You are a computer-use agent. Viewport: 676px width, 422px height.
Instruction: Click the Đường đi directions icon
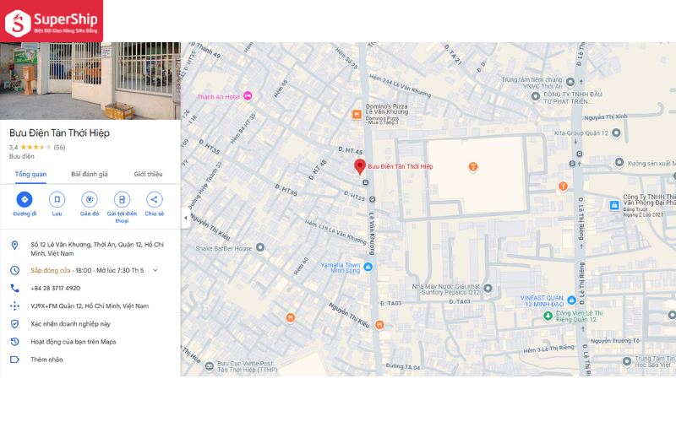[x=25, y=199]
